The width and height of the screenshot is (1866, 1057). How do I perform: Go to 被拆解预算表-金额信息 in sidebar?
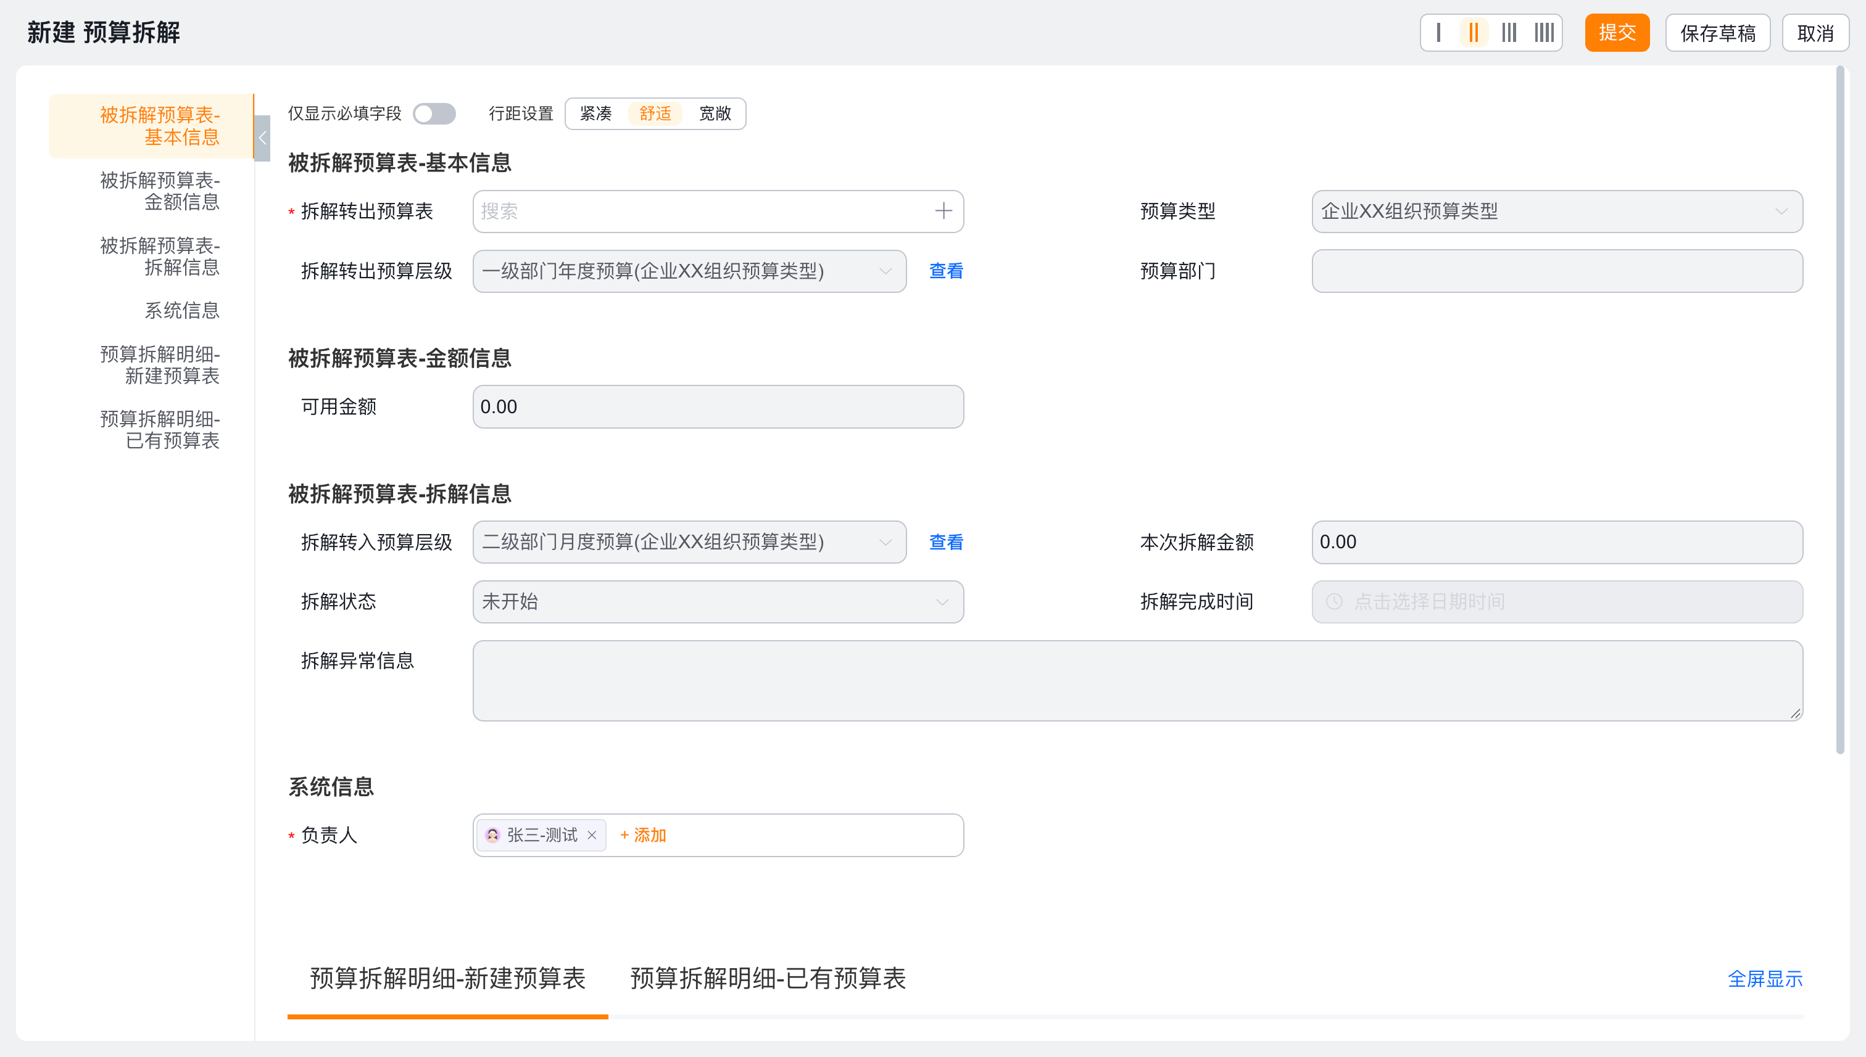[160, 191]
